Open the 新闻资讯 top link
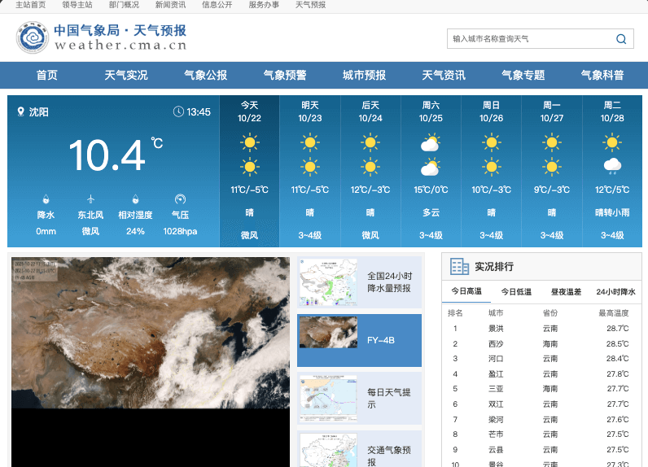 pyautogui.click(x=170, y=5)
